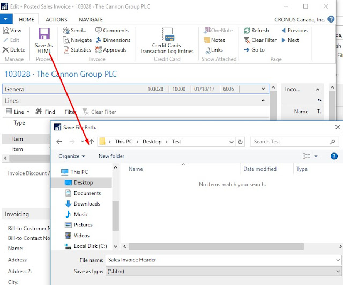Image resolution: width=343 pixels, height=285 pixels.
Task: Switch to the ACTIONS tab
Action: 56,19
